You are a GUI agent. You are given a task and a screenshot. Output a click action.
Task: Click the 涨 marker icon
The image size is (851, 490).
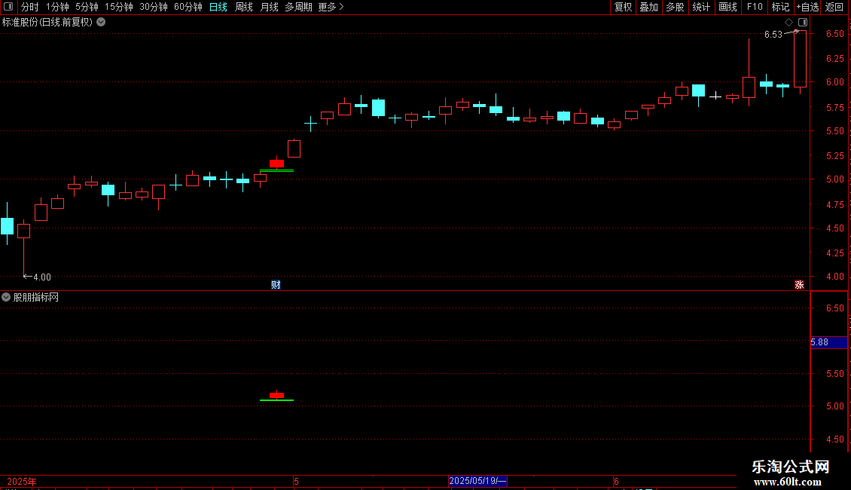799,285
